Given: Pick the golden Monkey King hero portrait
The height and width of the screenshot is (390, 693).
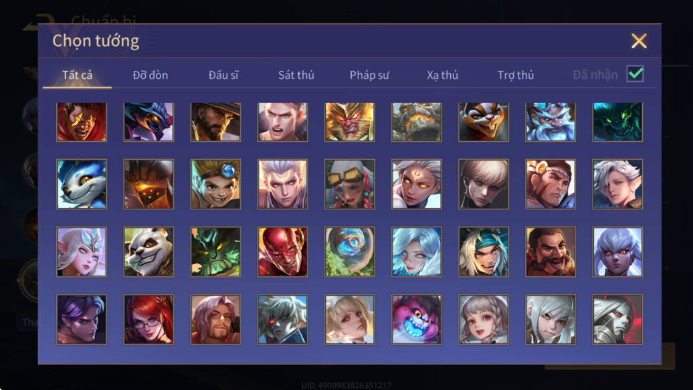Looking at the screenshot, I should pos(349,122).
